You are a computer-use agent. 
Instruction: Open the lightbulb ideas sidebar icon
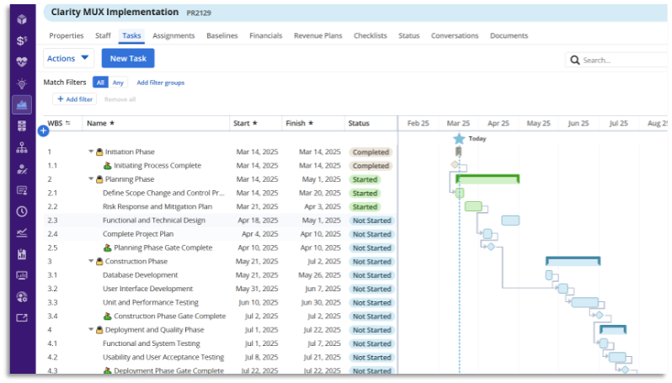pyautogui.click(x=22, y=83)
